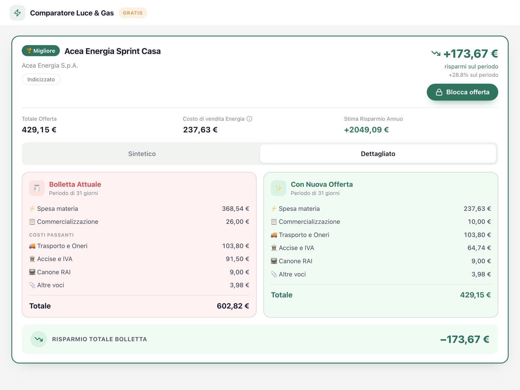Click the lightning icon of Spesa materia in Con Nuova Offerta

(x=274, y=209)
